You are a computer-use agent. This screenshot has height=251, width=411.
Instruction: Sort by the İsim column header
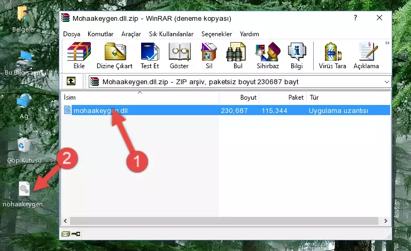pyautogui.click(x=140, y=98)
